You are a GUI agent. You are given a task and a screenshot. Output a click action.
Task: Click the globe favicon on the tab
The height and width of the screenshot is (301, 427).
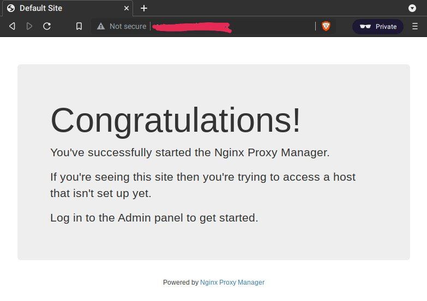10,8
